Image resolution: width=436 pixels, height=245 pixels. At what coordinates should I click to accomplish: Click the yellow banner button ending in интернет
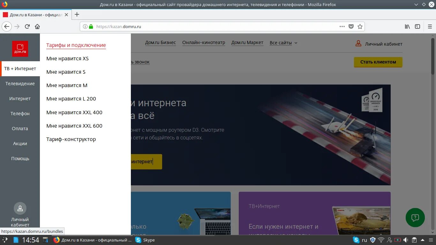(x=146, y=162)
